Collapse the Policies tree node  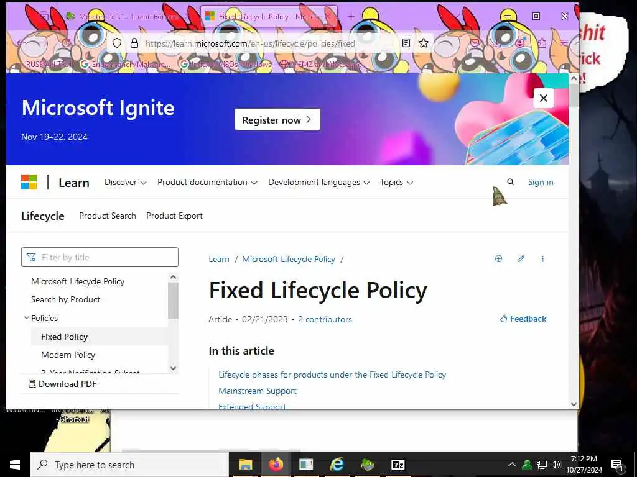(x=26, y=318)
